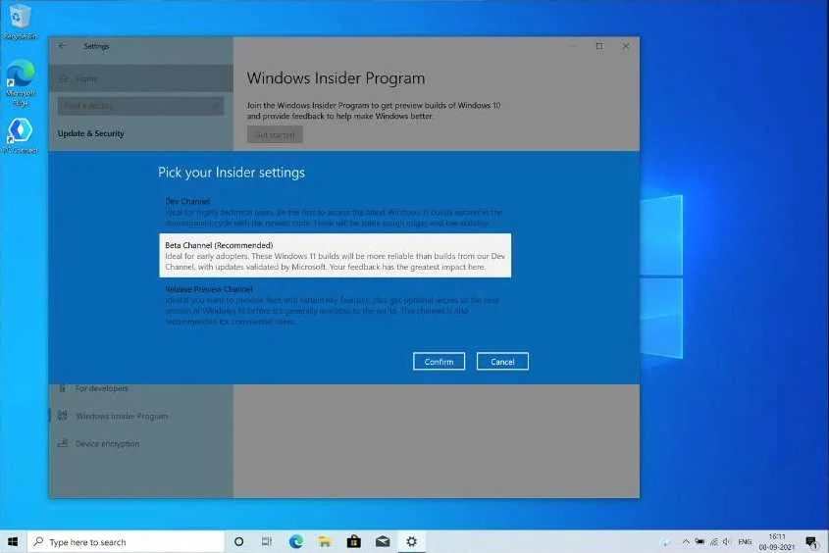Viewport: 829px width, 553px height.
Task: Click the Windows Insider Program page title
Action: click(x=336, y=78)
